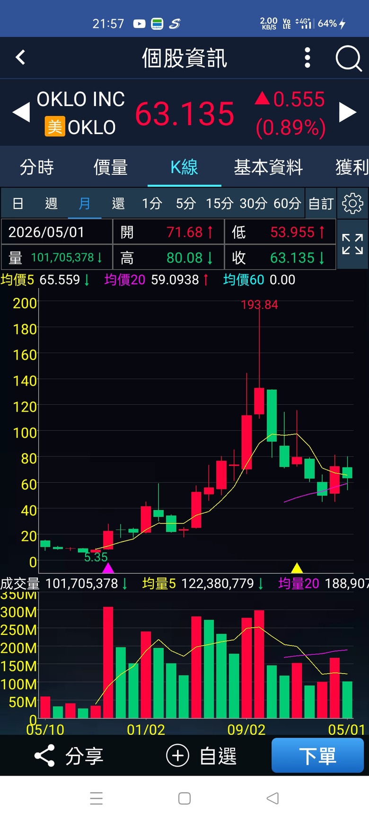The image size is (369, 821).
Task: Tap 均價60 moving average label
Action: 244,280
